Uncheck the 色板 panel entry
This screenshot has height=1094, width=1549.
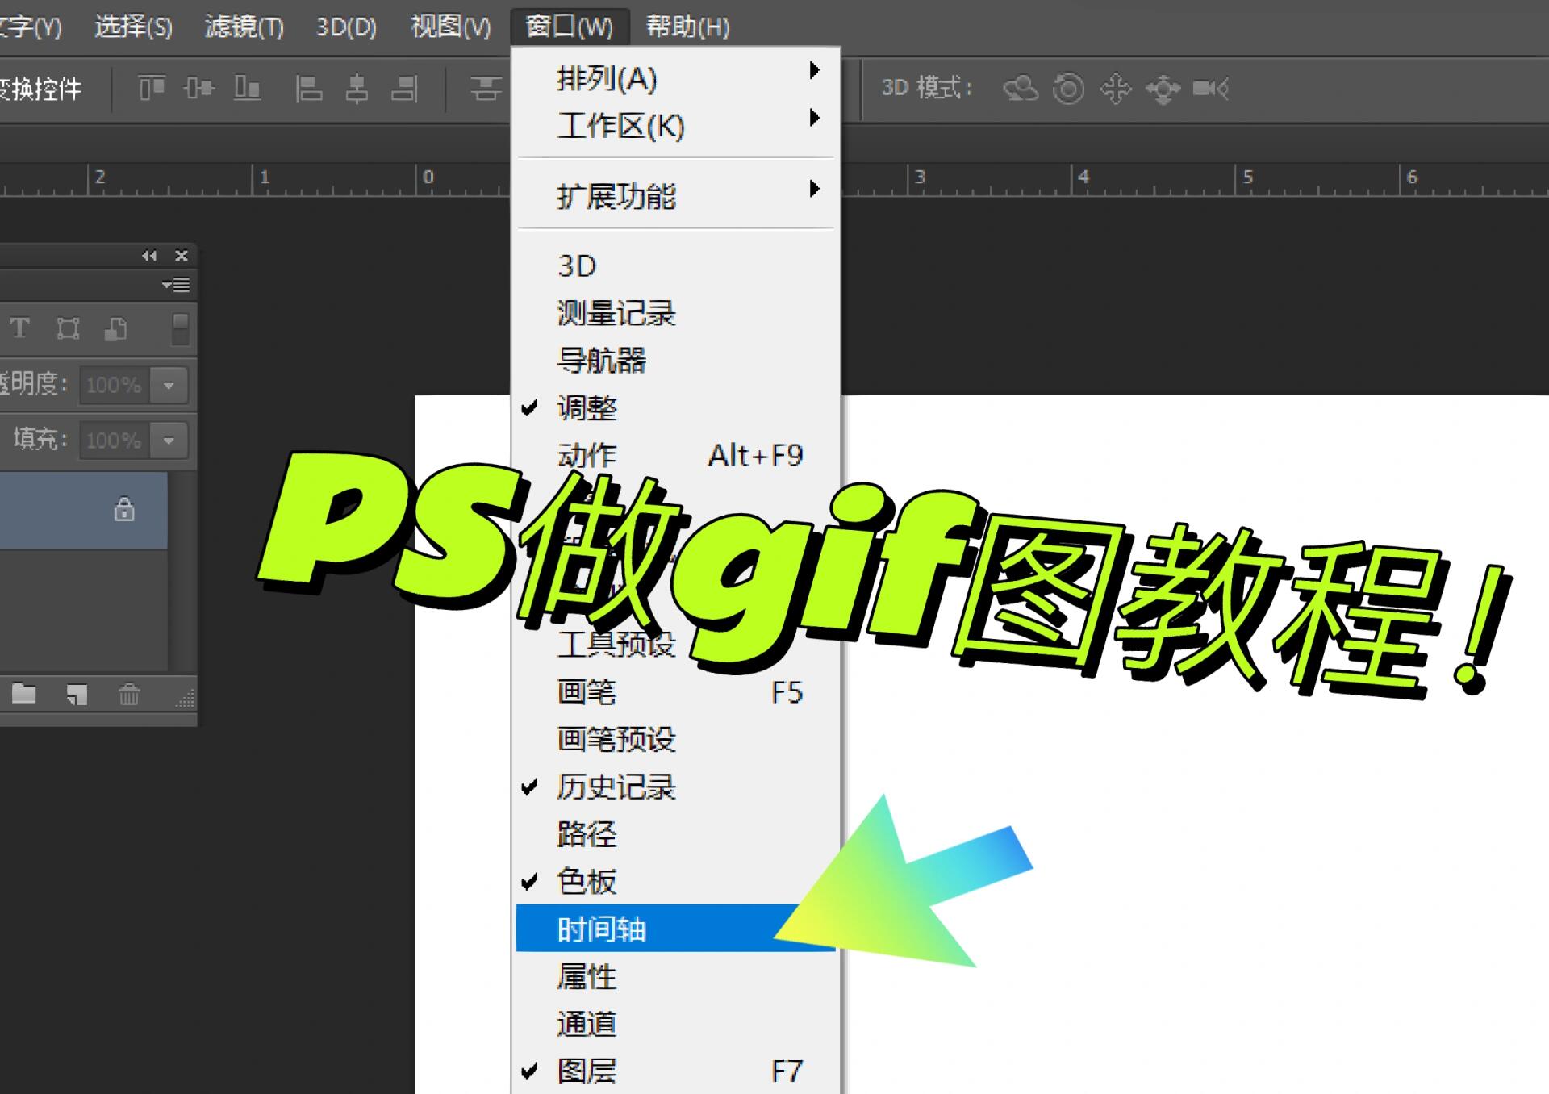click(x=675, y=881)
